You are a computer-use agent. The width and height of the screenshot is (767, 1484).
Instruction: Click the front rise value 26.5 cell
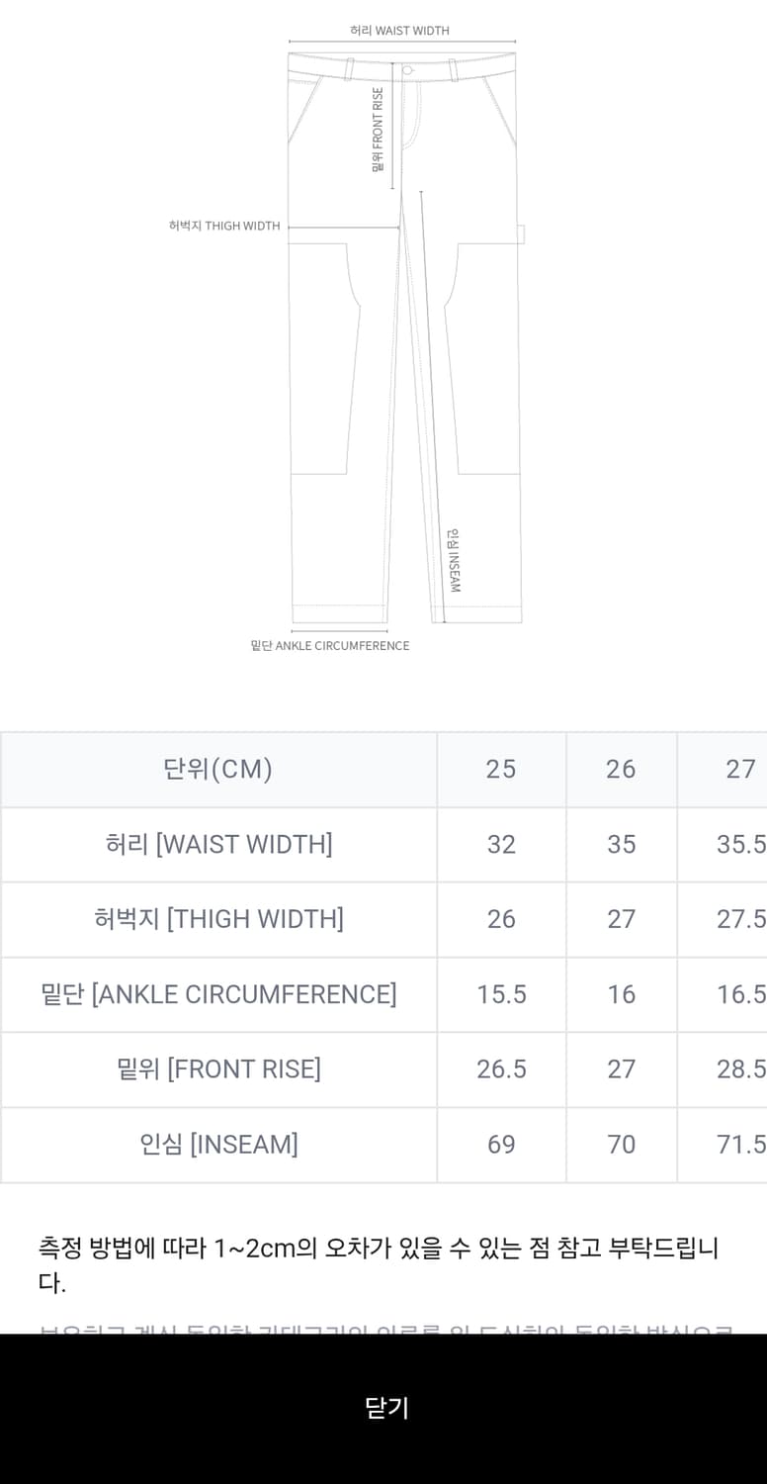click(x=501, y=1069)
